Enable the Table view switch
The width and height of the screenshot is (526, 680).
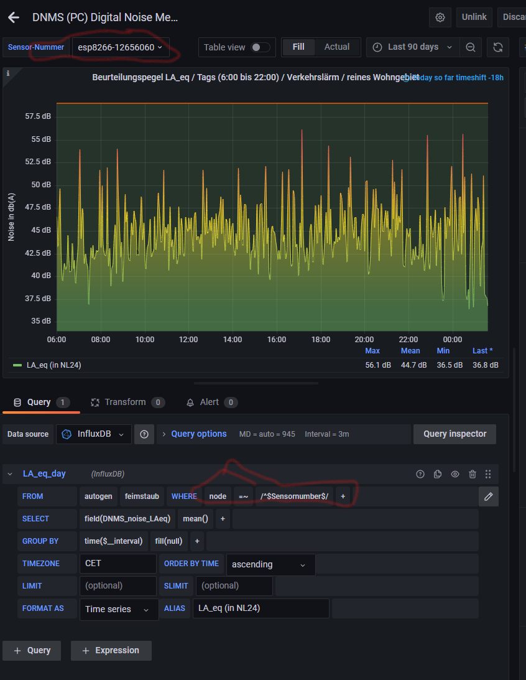pyautogui.click(x=261, y=47)
